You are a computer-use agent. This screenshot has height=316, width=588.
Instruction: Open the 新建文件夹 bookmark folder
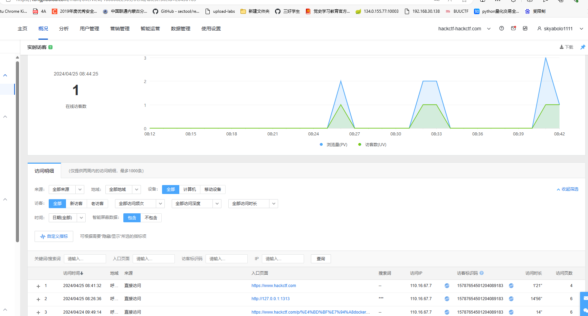[255, 11]
